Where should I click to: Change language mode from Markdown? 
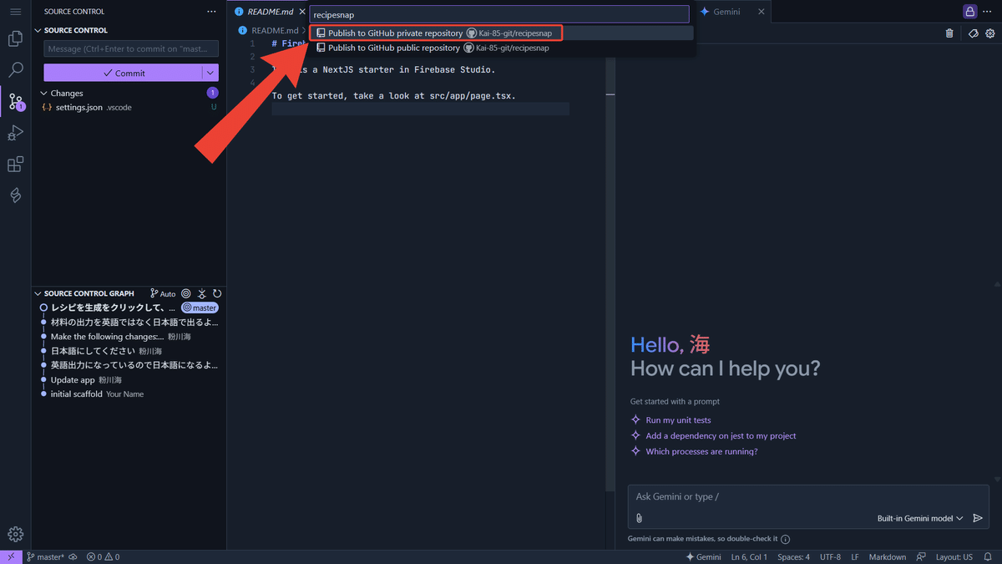click(x=887, y=557)
